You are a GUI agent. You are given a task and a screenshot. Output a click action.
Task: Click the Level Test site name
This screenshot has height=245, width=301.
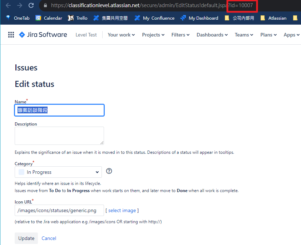[86, 35]
